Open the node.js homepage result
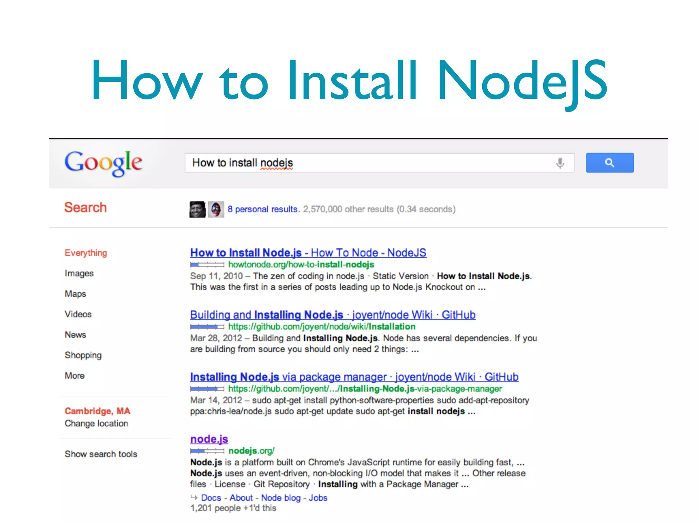This screenshot has height=524, width=698. 209,439
